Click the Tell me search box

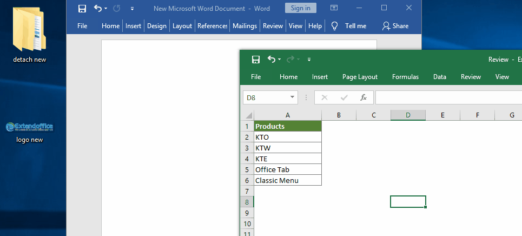point(355,26)
